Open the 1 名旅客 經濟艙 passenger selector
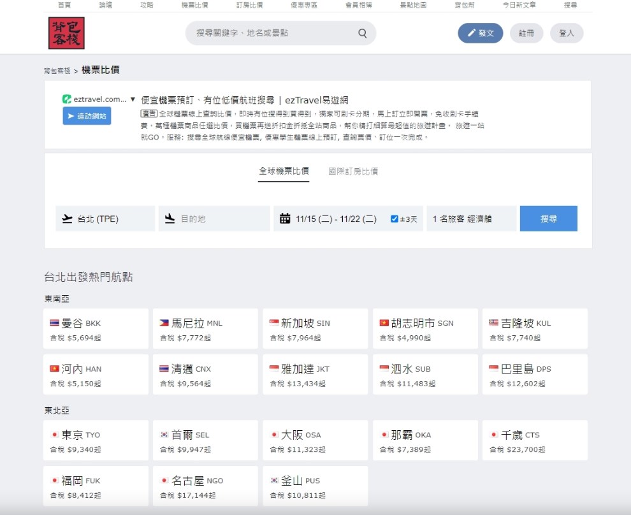Viewport: 631px width, 515px height. 471,219
